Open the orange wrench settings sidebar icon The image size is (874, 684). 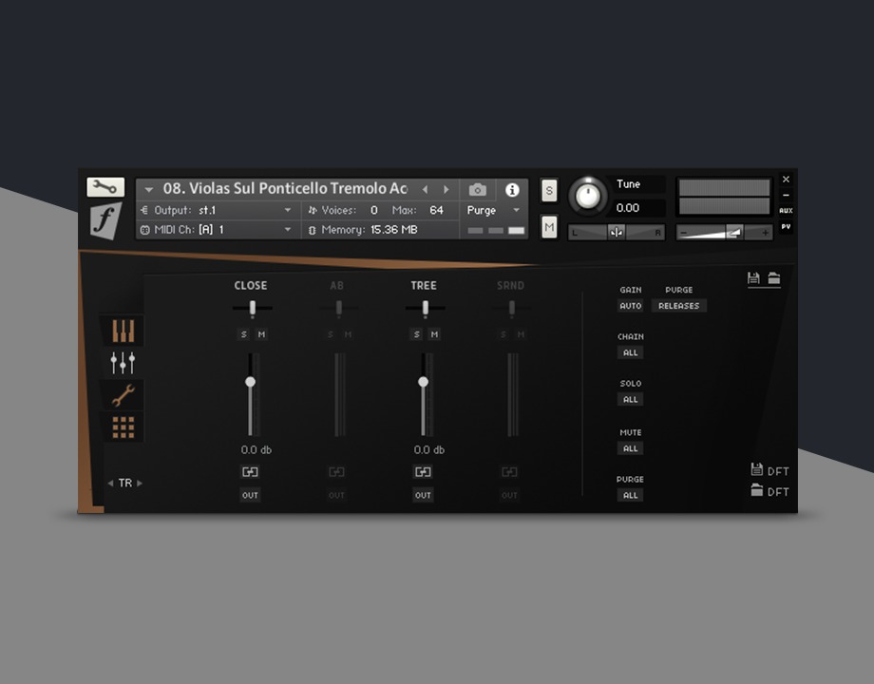click(123, 395)
